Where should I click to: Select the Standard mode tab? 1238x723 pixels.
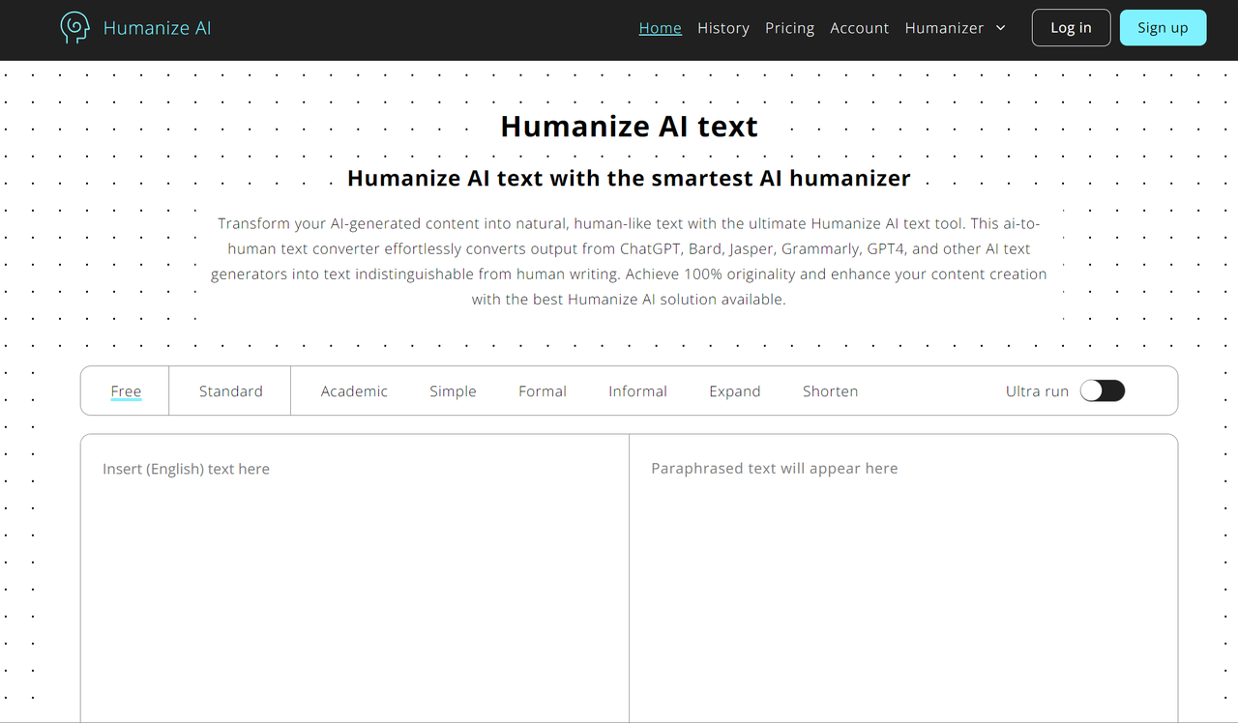230,391
